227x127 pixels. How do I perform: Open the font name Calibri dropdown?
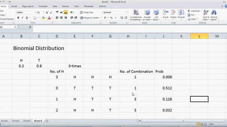tap(35, 12)
